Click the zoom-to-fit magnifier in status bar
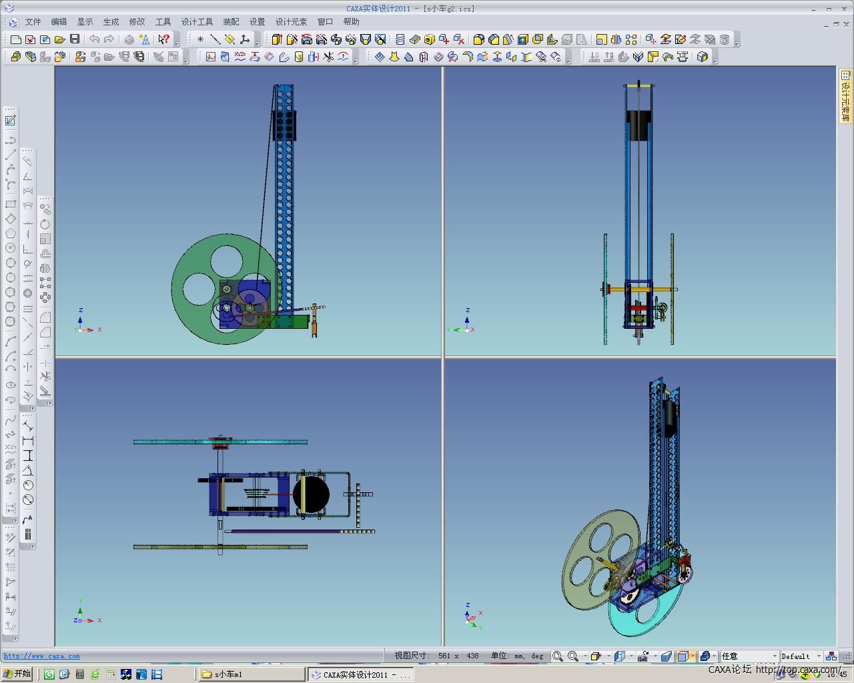 coord(558,656)
